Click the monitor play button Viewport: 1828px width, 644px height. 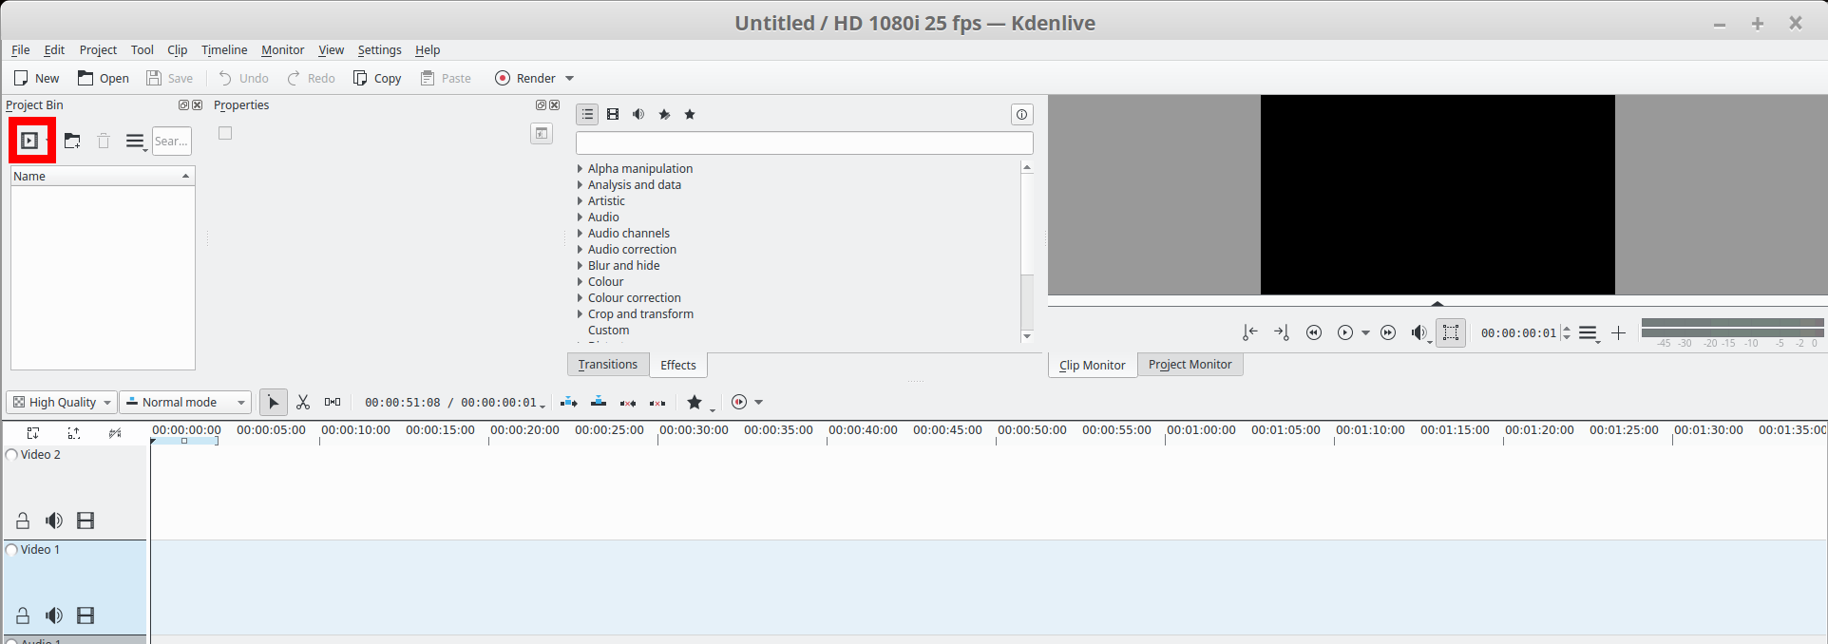tap(1345, 332)
